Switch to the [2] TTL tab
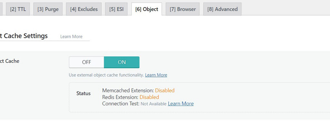 point(18,9)
